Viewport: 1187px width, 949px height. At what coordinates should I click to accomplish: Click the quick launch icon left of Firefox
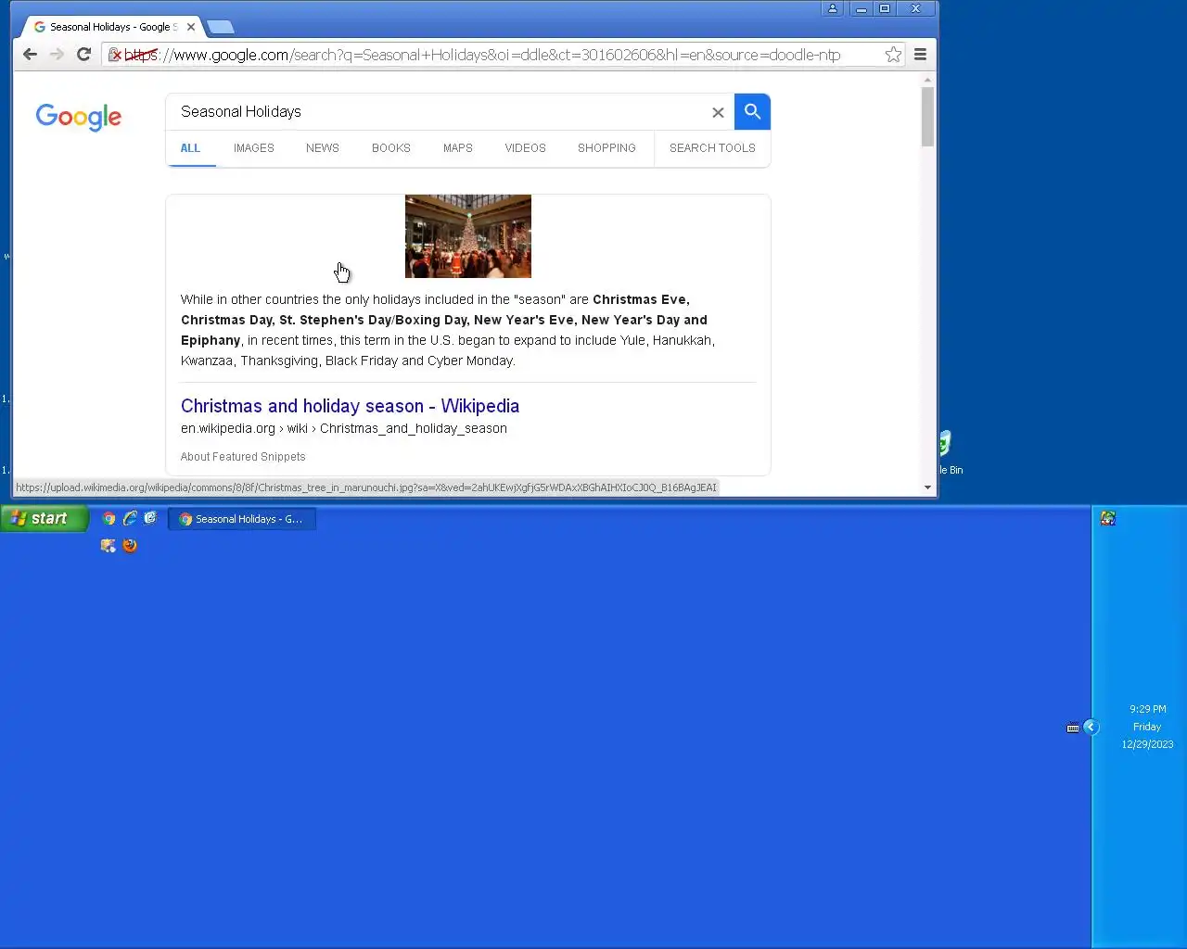pyautogui.click(x=108, y=546)
